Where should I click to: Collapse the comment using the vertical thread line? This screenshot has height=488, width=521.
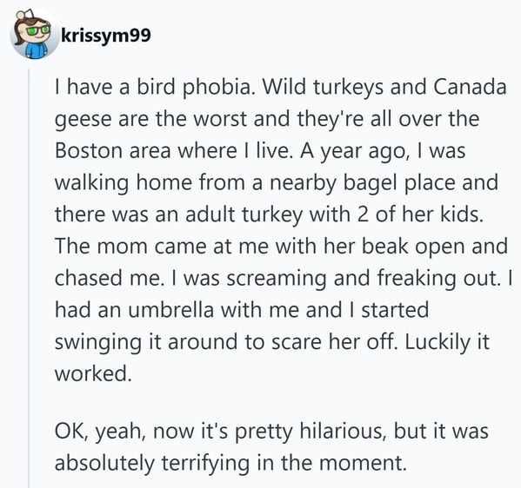(x=29, y=279)
